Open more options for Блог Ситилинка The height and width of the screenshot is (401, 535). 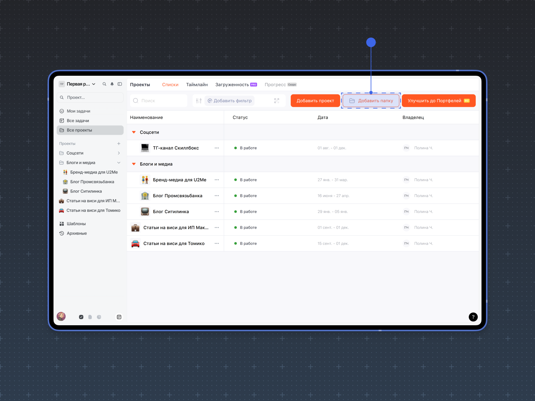point(217,212)
